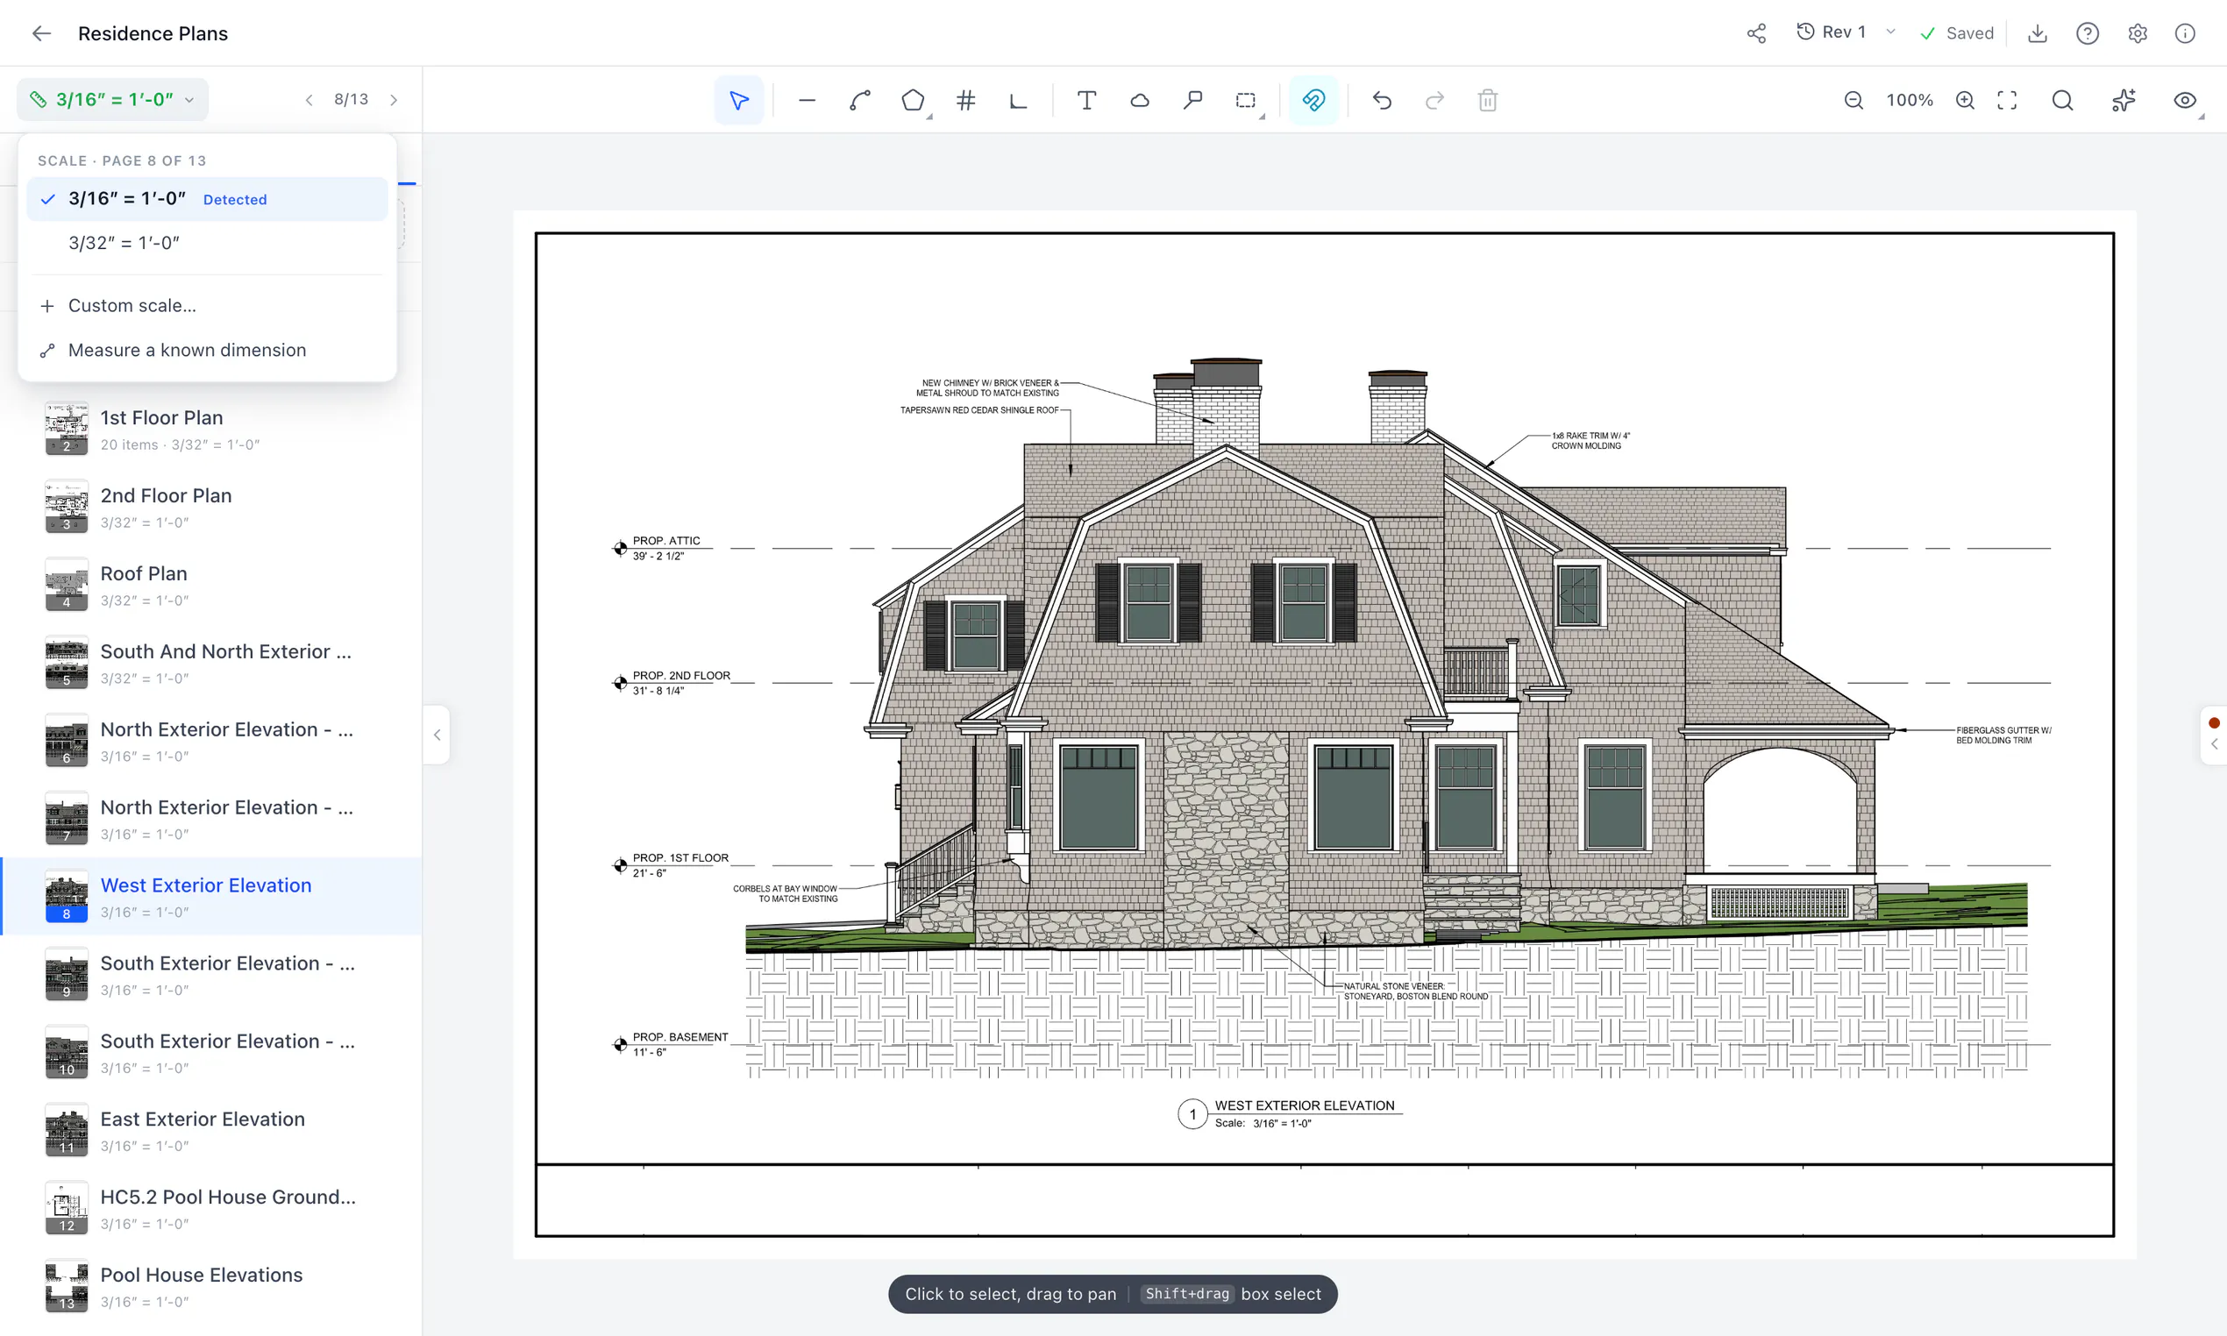This screenshot has width=2227, height=1336.
Task: Open the 1st Floor Plan page
Action: pyautogui.click(x=211, y=430)
